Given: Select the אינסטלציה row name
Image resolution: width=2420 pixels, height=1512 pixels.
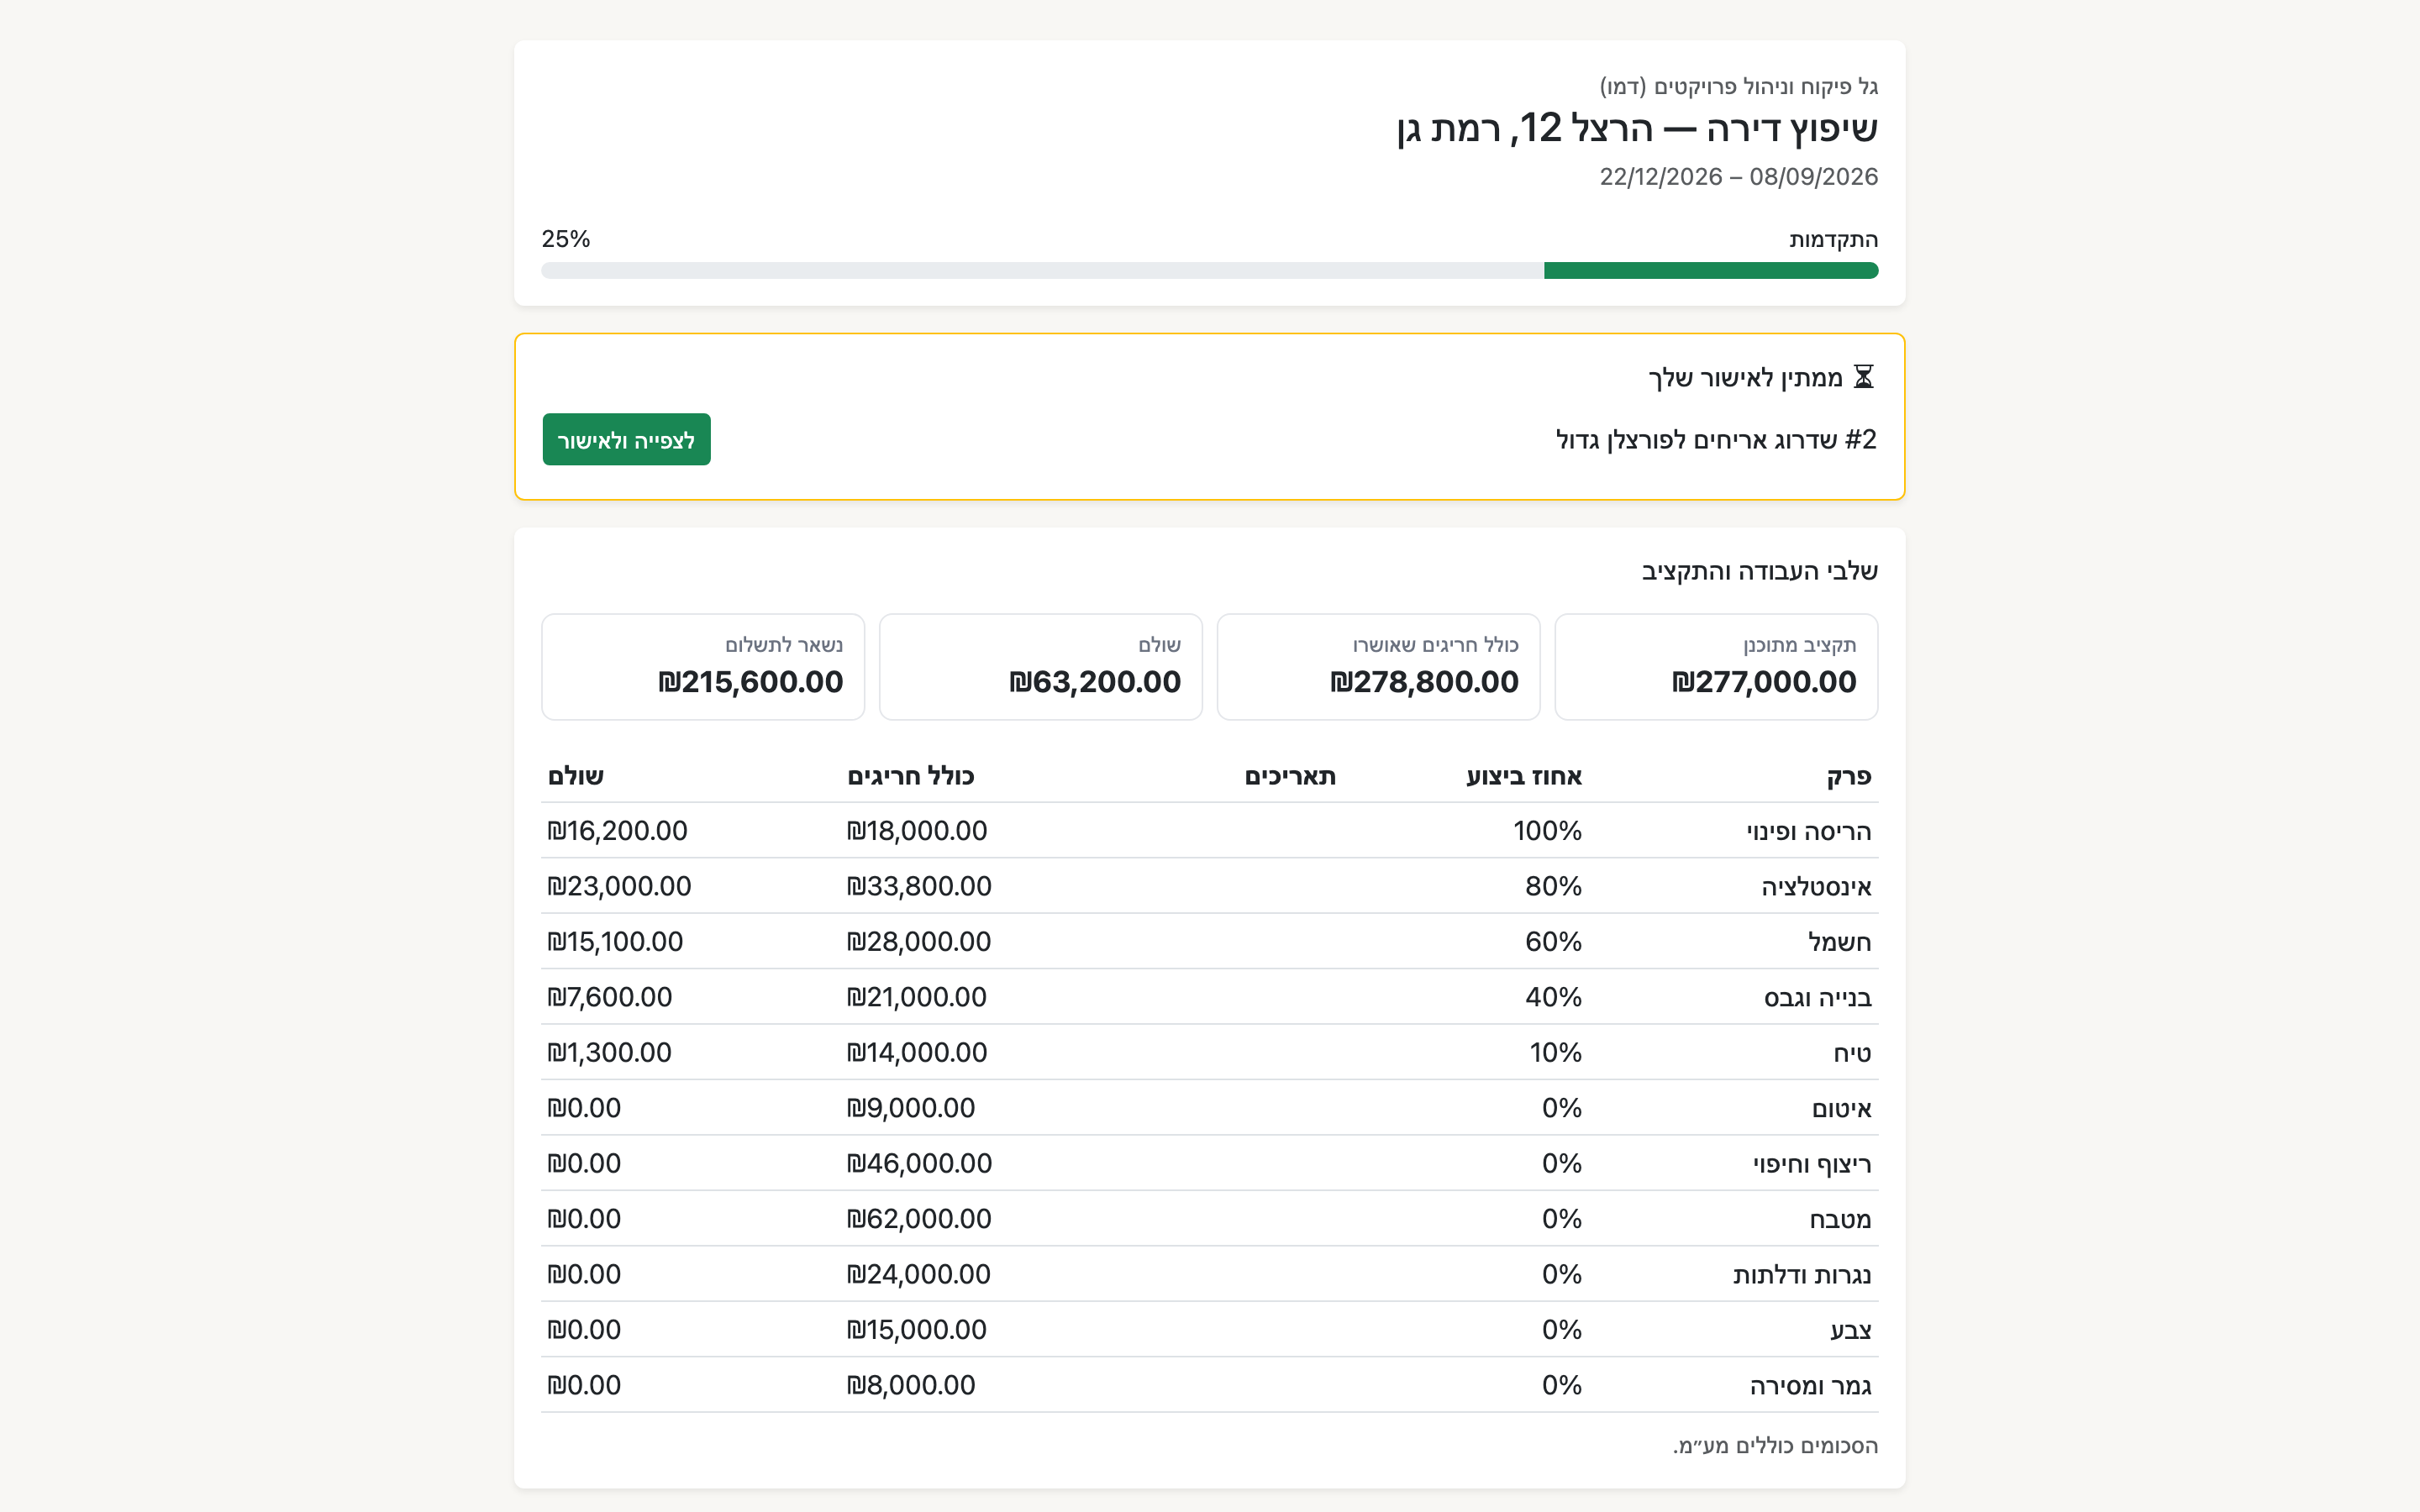Looking at the screenshot, I should [1816, 887].
